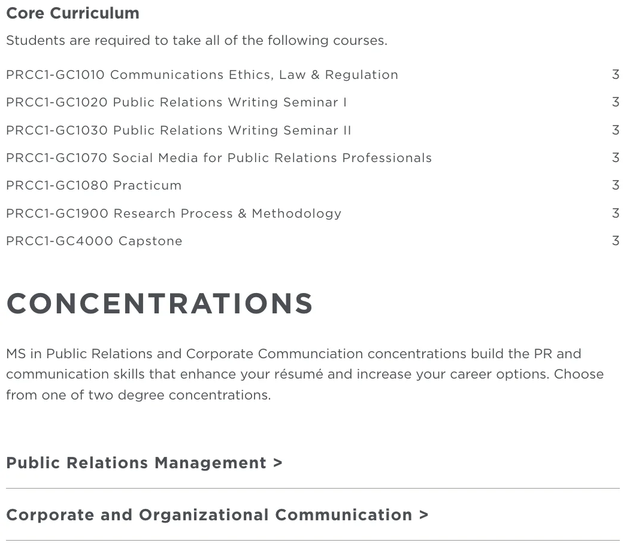Click credits number for Writing Seminar II
642x549 pixels.
[x=615, y=130]
